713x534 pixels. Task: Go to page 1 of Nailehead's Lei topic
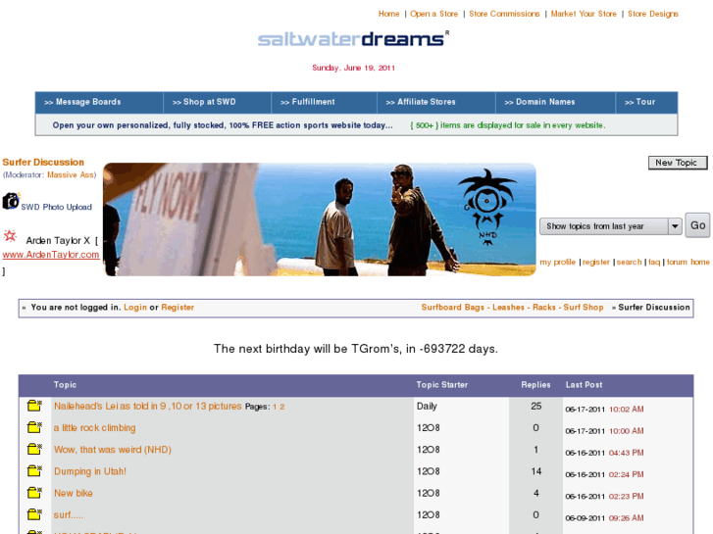(x=275, y=407)
